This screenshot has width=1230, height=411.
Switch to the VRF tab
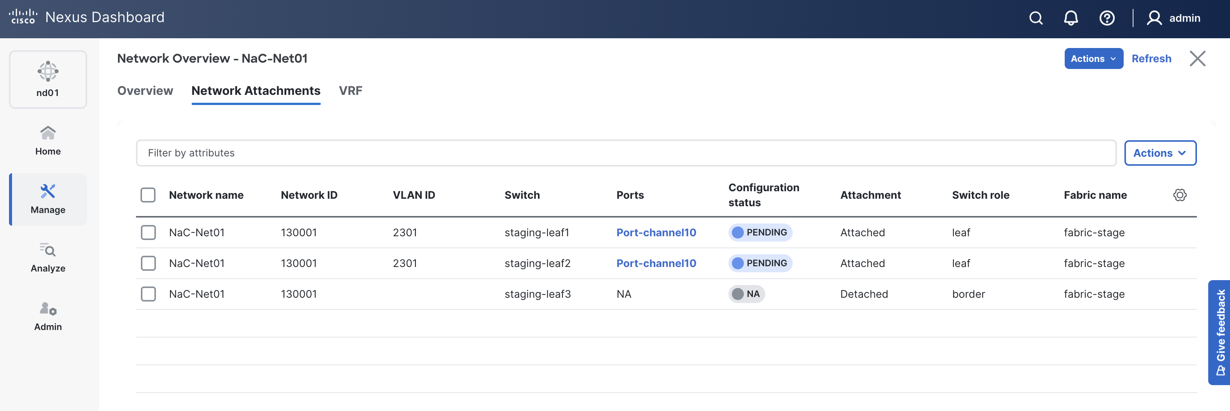pyautogui.click(x=351, y=91)
